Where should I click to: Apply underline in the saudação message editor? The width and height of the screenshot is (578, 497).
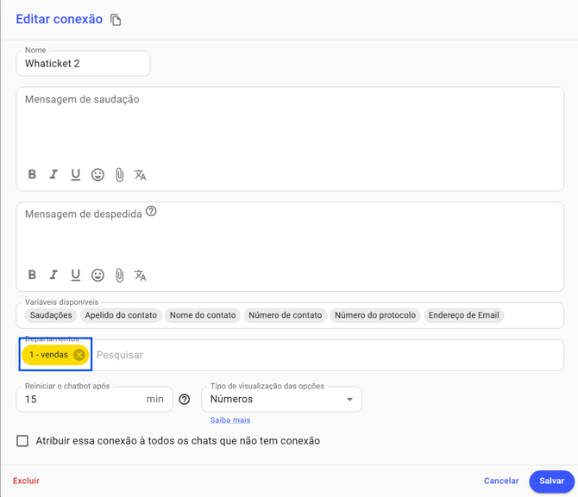(76, 175)
